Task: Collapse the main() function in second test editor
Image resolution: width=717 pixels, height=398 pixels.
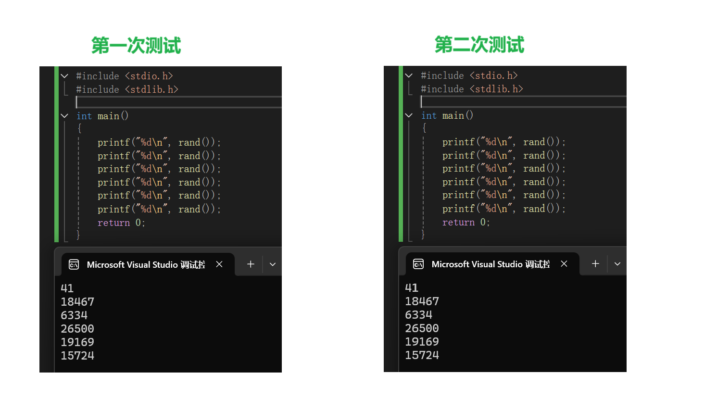Action: coord(409,115)
